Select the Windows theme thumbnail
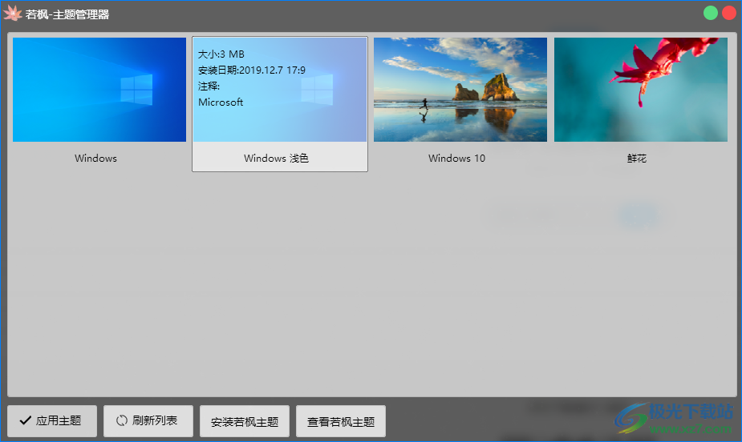 [x=99, y=90]
